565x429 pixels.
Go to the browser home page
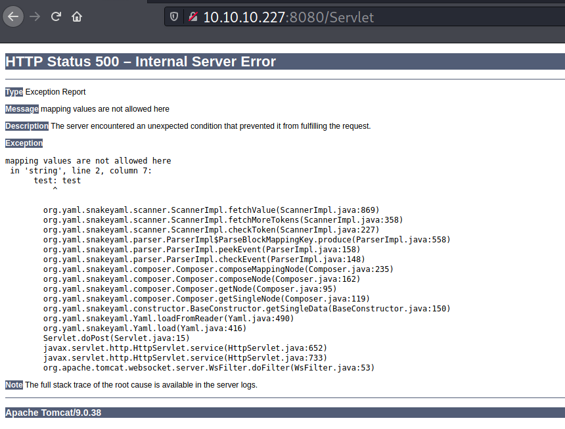[x=78, y=16]
